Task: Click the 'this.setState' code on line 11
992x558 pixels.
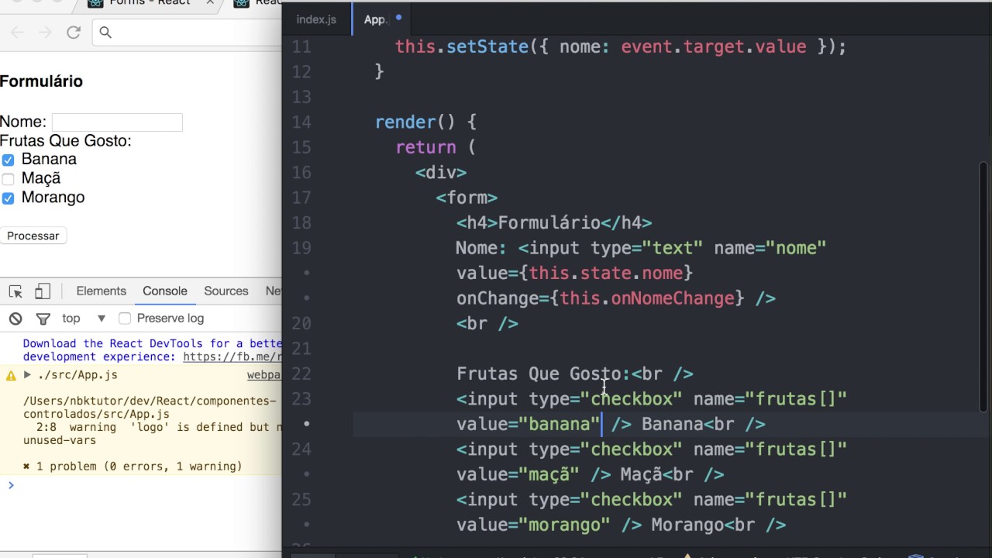Action: [462, 46]
